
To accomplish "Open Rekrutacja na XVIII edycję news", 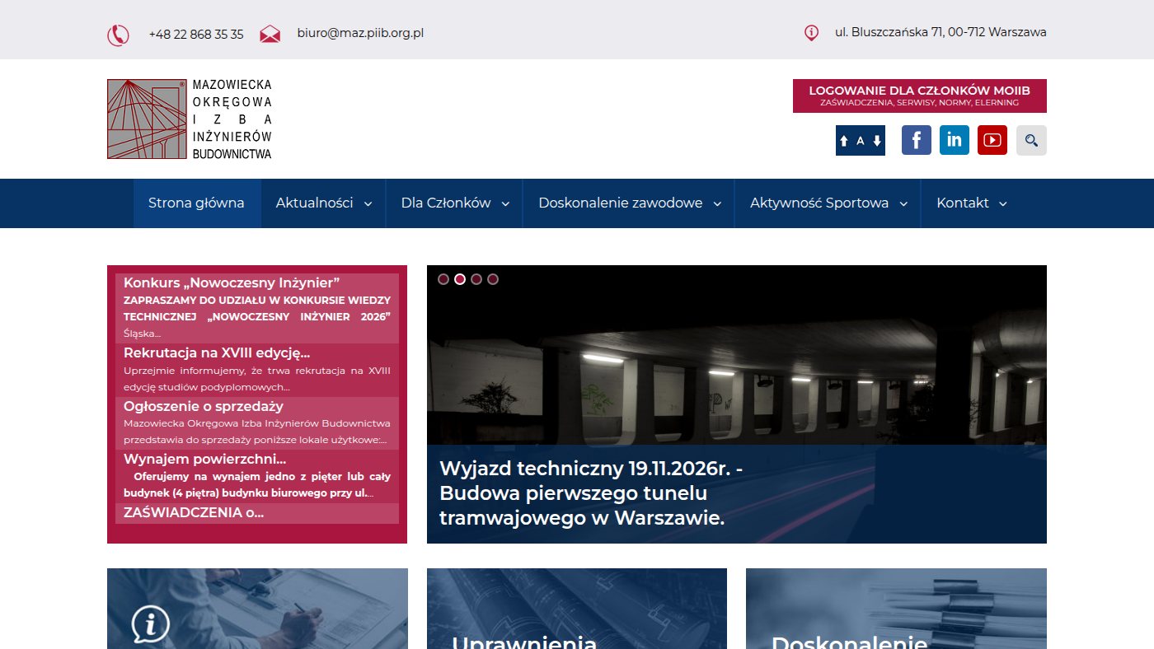I will tap(217, 353).
